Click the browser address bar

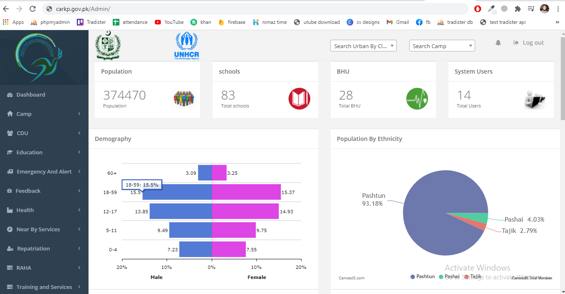[251, 9]
